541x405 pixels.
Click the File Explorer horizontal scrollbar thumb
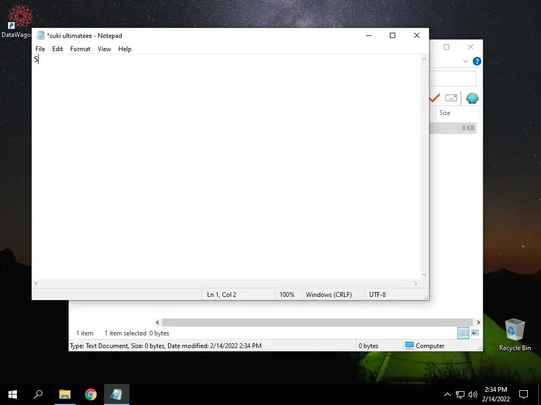click(x=318, y=323)
